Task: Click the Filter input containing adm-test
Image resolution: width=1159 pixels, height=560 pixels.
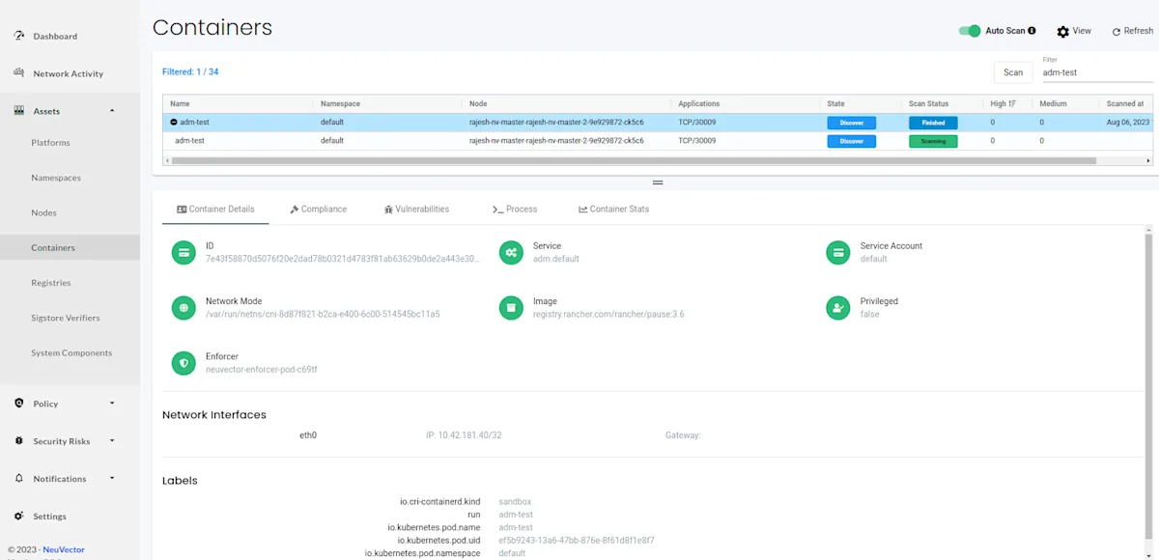Action: (1096, 72)
